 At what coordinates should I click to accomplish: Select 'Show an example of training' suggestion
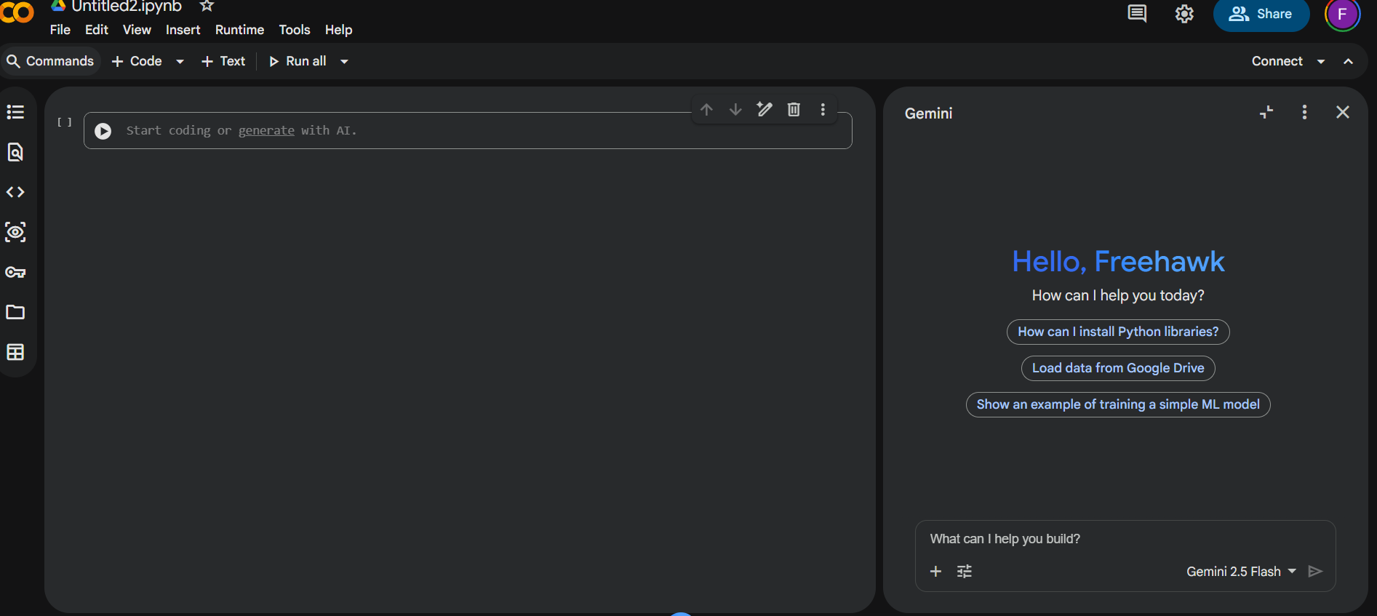[x=1118, y=404]
